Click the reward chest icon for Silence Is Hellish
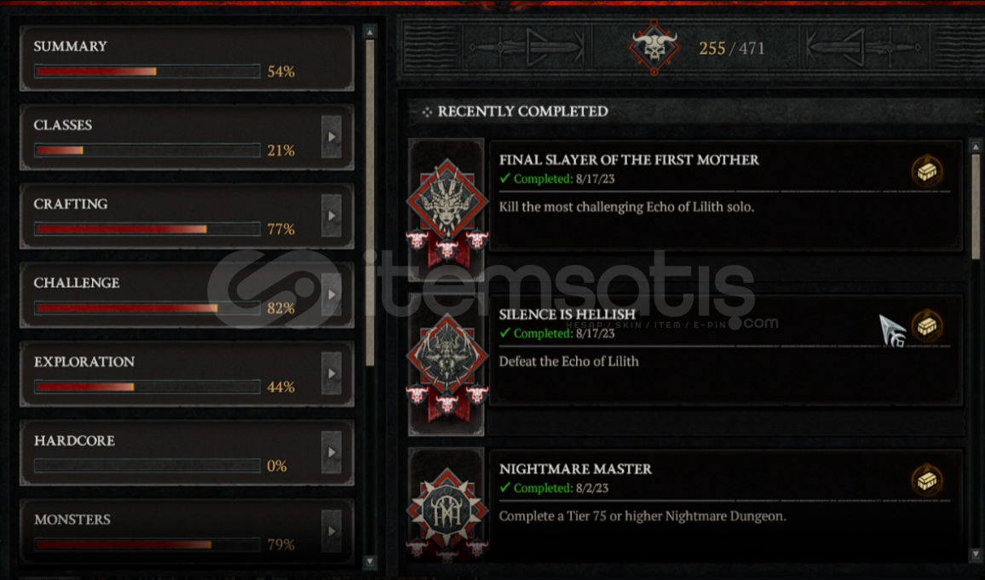This screenshot has height=580, width=985. click(x=927, y=326)
